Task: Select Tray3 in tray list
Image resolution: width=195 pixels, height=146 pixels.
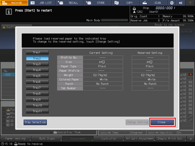Action: [37, 64]
